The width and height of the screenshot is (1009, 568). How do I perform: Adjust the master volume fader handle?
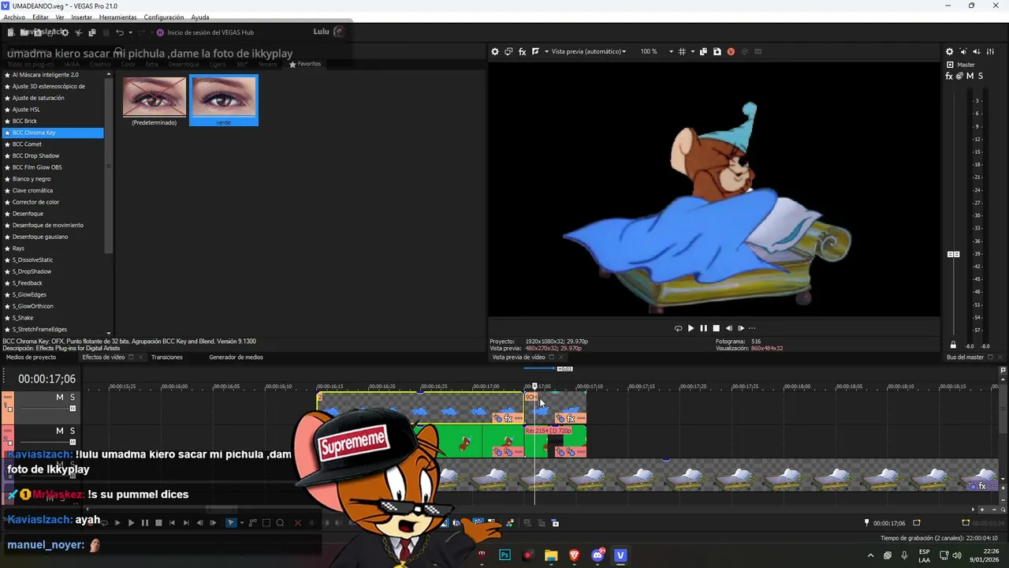pos(953,254)
